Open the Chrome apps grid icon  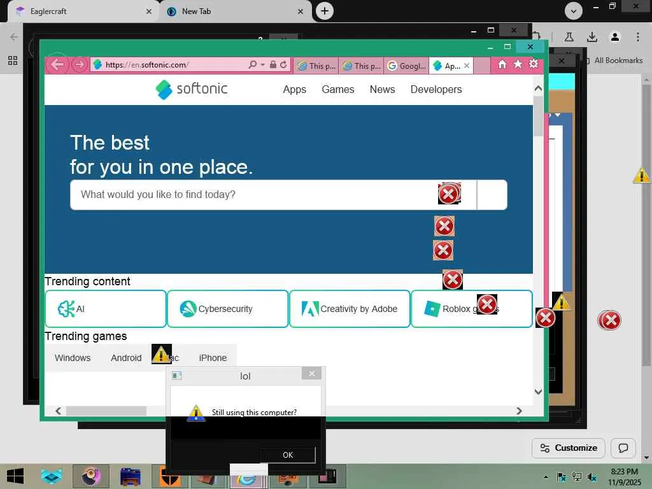pos(13,60)
